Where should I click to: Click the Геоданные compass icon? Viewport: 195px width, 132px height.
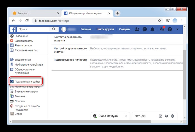pyautogui.click(x=12, y=36)
